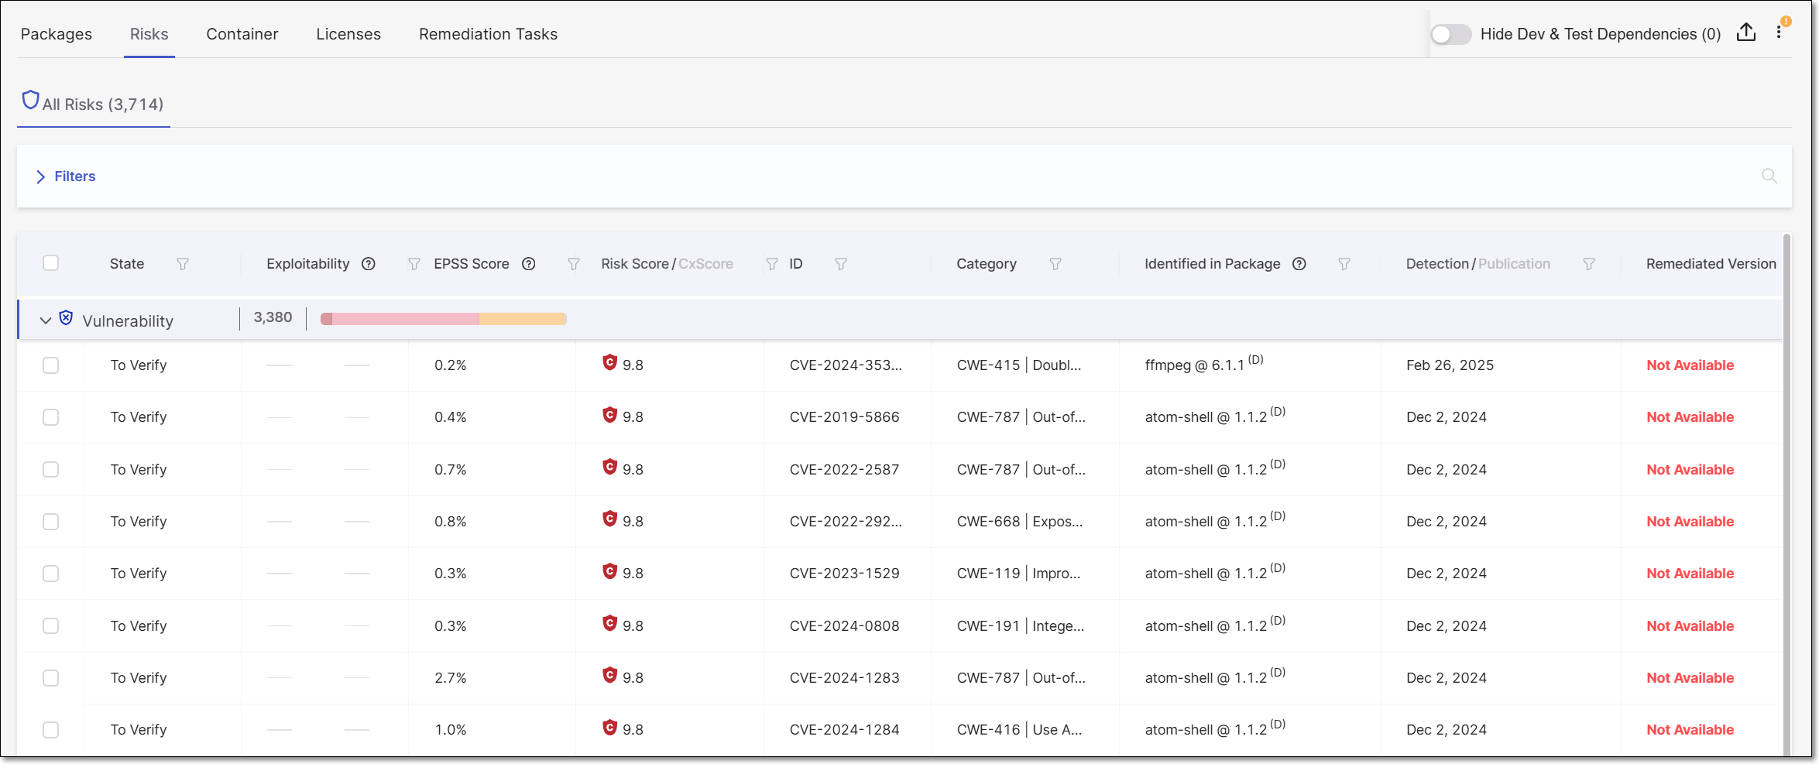1819x764 pixels.
Task: Open the three-dot more options menu
Action: coord(1779,33)
